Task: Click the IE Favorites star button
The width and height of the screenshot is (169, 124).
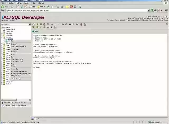Action: click(x=41, y=7)
